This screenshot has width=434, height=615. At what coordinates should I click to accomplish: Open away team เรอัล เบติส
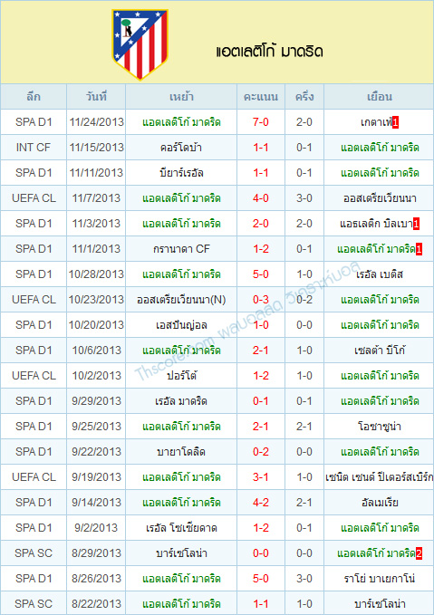point(380,274)
